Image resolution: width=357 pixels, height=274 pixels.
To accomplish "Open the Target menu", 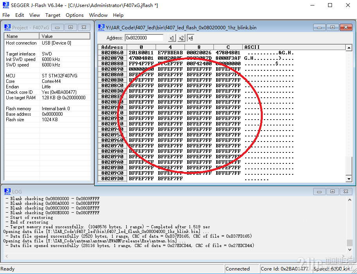I will click(x=53, y=15).
